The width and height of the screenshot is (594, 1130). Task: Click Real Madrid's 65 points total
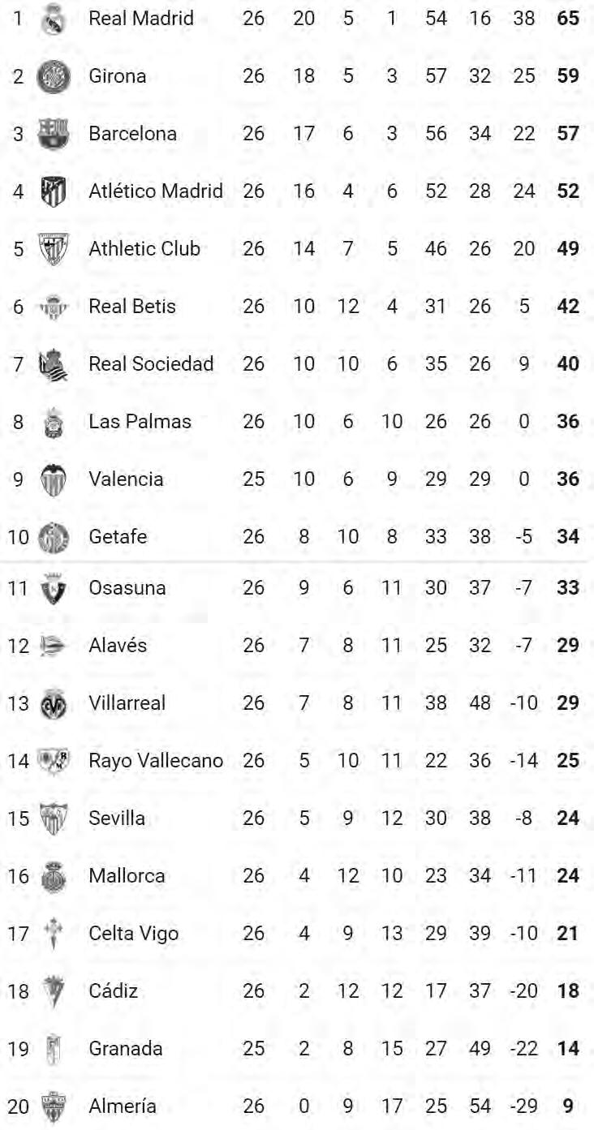tap(568, 19)
